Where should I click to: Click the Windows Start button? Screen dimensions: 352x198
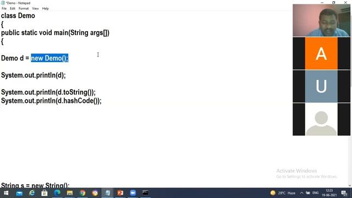click(x=6, y=193)
